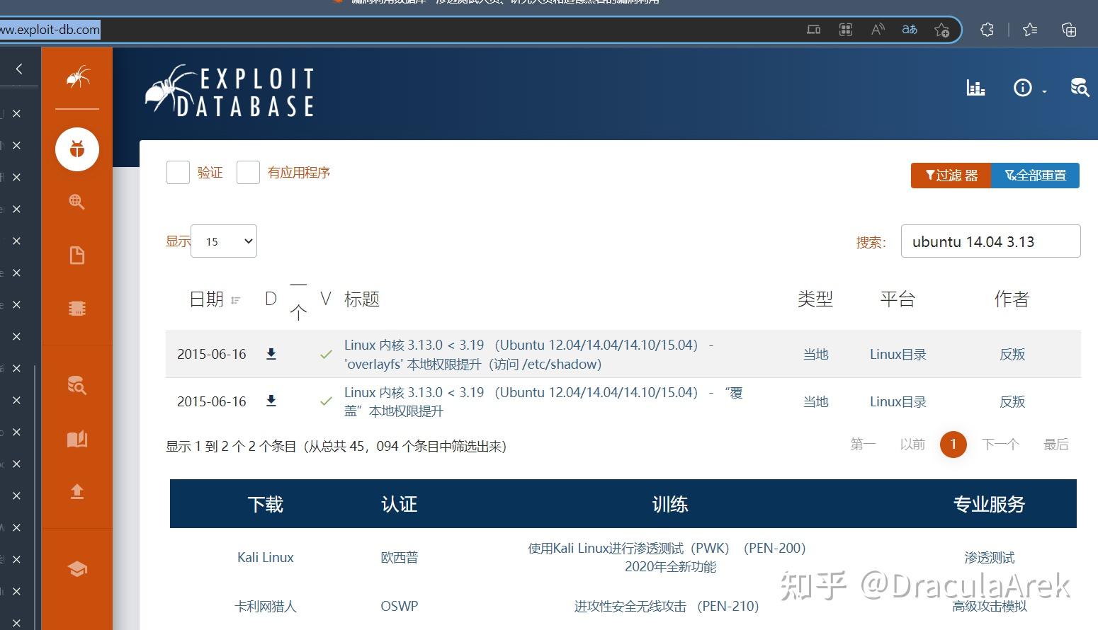The image size is (1098, 630).
Task: Download the second 2015-06-16 “覆盖” exploit
Action: pyautogui.click(x=271, y=401)
